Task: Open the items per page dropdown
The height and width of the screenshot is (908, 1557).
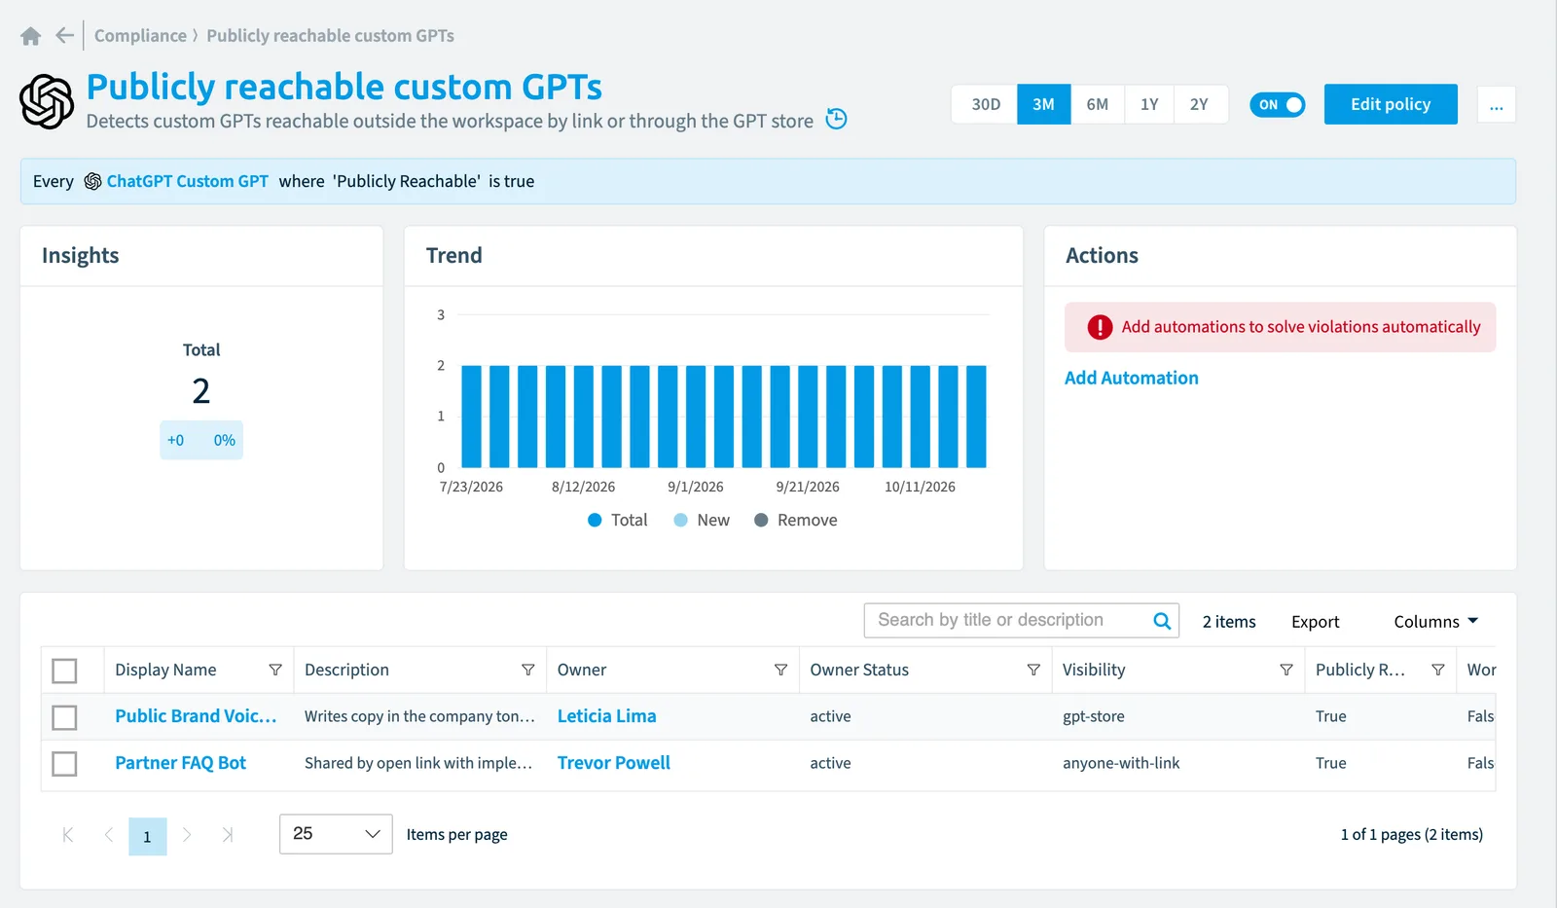Action: [336, 834]
